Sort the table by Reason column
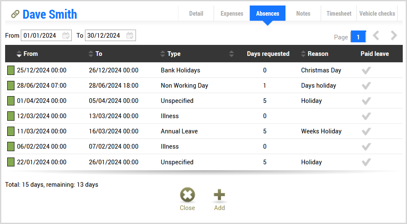 pos(303,54)
